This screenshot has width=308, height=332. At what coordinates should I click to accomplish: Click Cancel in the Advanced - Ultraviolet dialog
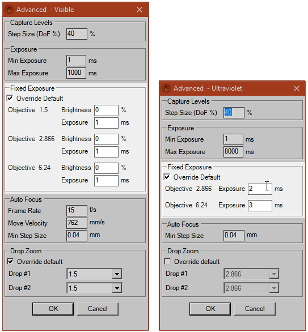coord(255,309)
